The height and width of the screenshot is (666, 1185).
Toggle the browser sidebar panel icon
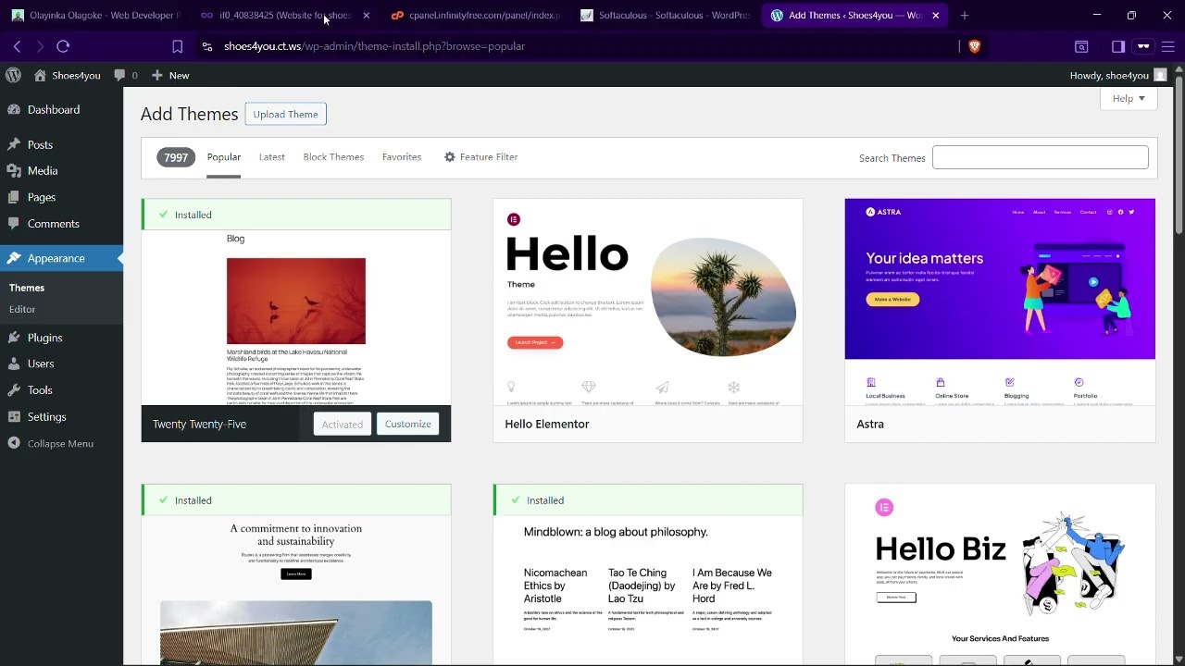click(1117, 46)
